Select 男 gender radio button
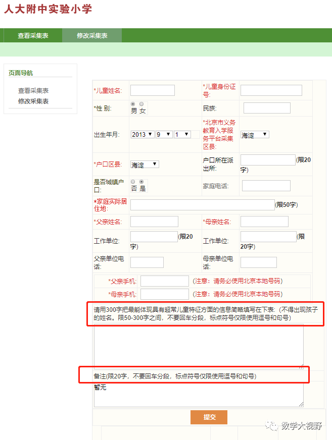This screenshot has width=332, height=440. pos(133,104)
